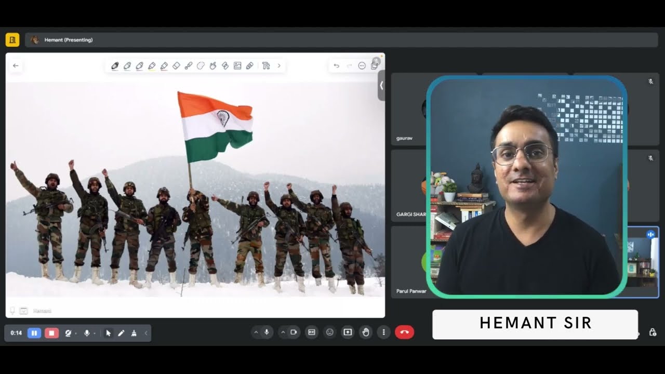The image size is (665, 374).
Task: Click the HEMANT SIR name banner
Action: 535,324
